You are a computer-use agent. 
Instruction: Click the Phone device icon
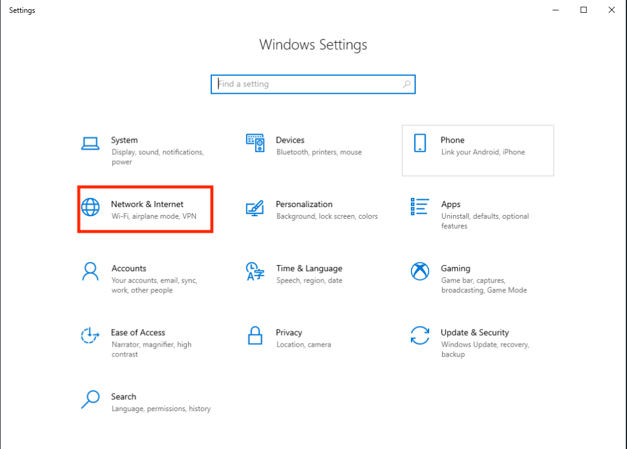coord(420,143)
